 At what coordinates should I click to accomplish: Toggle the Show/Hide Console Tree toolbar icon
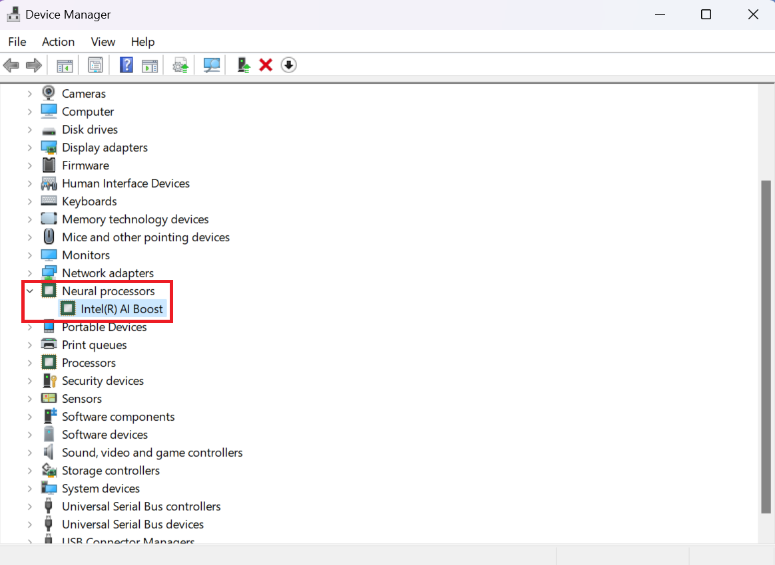[65, 65]
